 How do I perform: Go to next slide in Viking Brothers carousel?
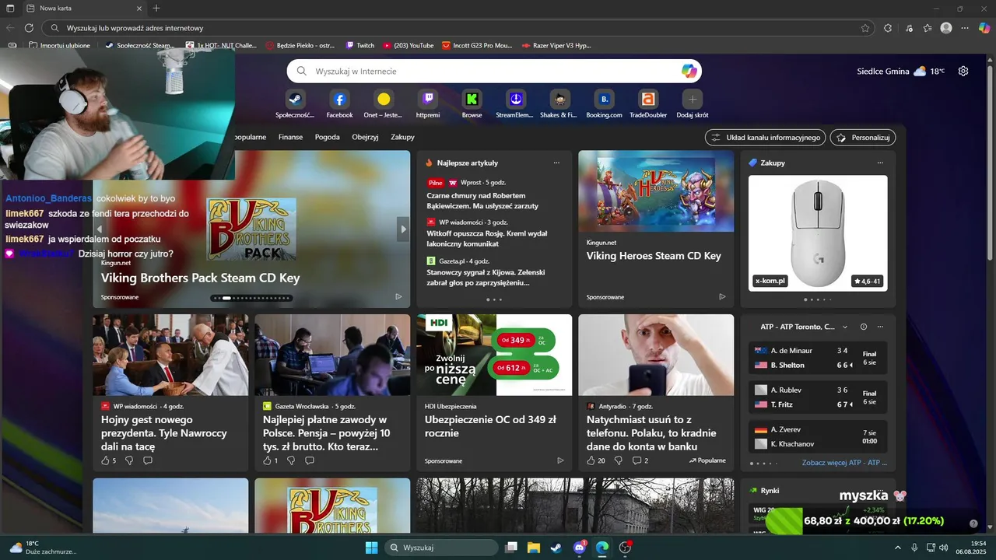403,229
